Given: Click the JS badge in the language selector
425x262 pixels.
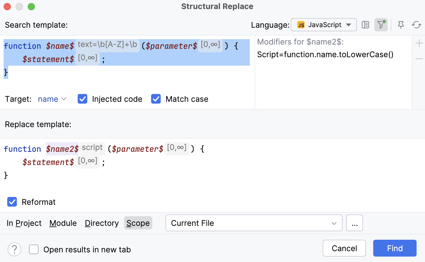Looking at the screenshot, I should click(x=301, y=25).
